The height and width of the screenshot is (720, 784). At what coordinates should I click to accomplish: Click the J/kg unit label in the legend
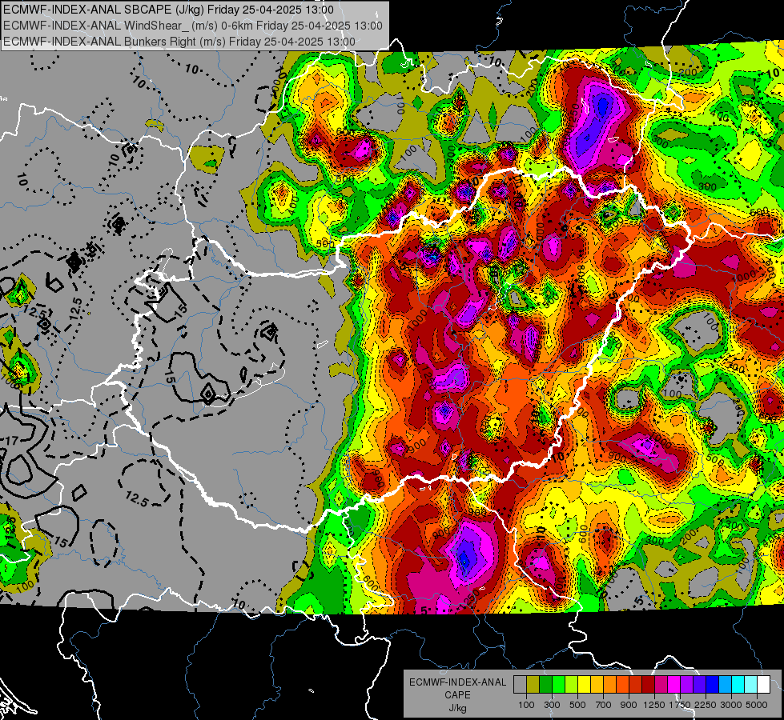[x=457, y=708]
